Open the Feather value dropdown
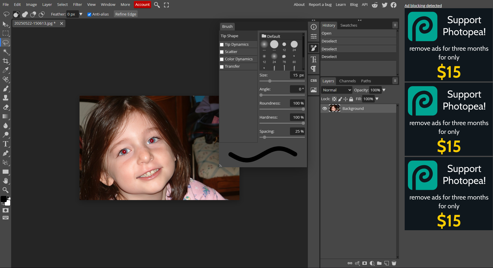 pyautogui.click(x=81, y=14)
